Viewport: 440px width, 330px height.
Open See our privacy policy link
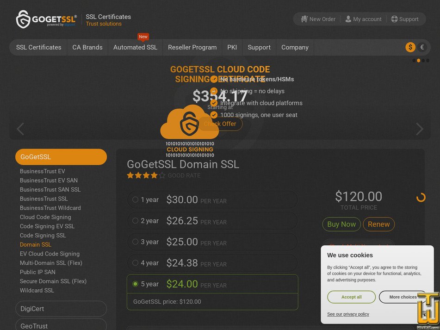[348, 314]
